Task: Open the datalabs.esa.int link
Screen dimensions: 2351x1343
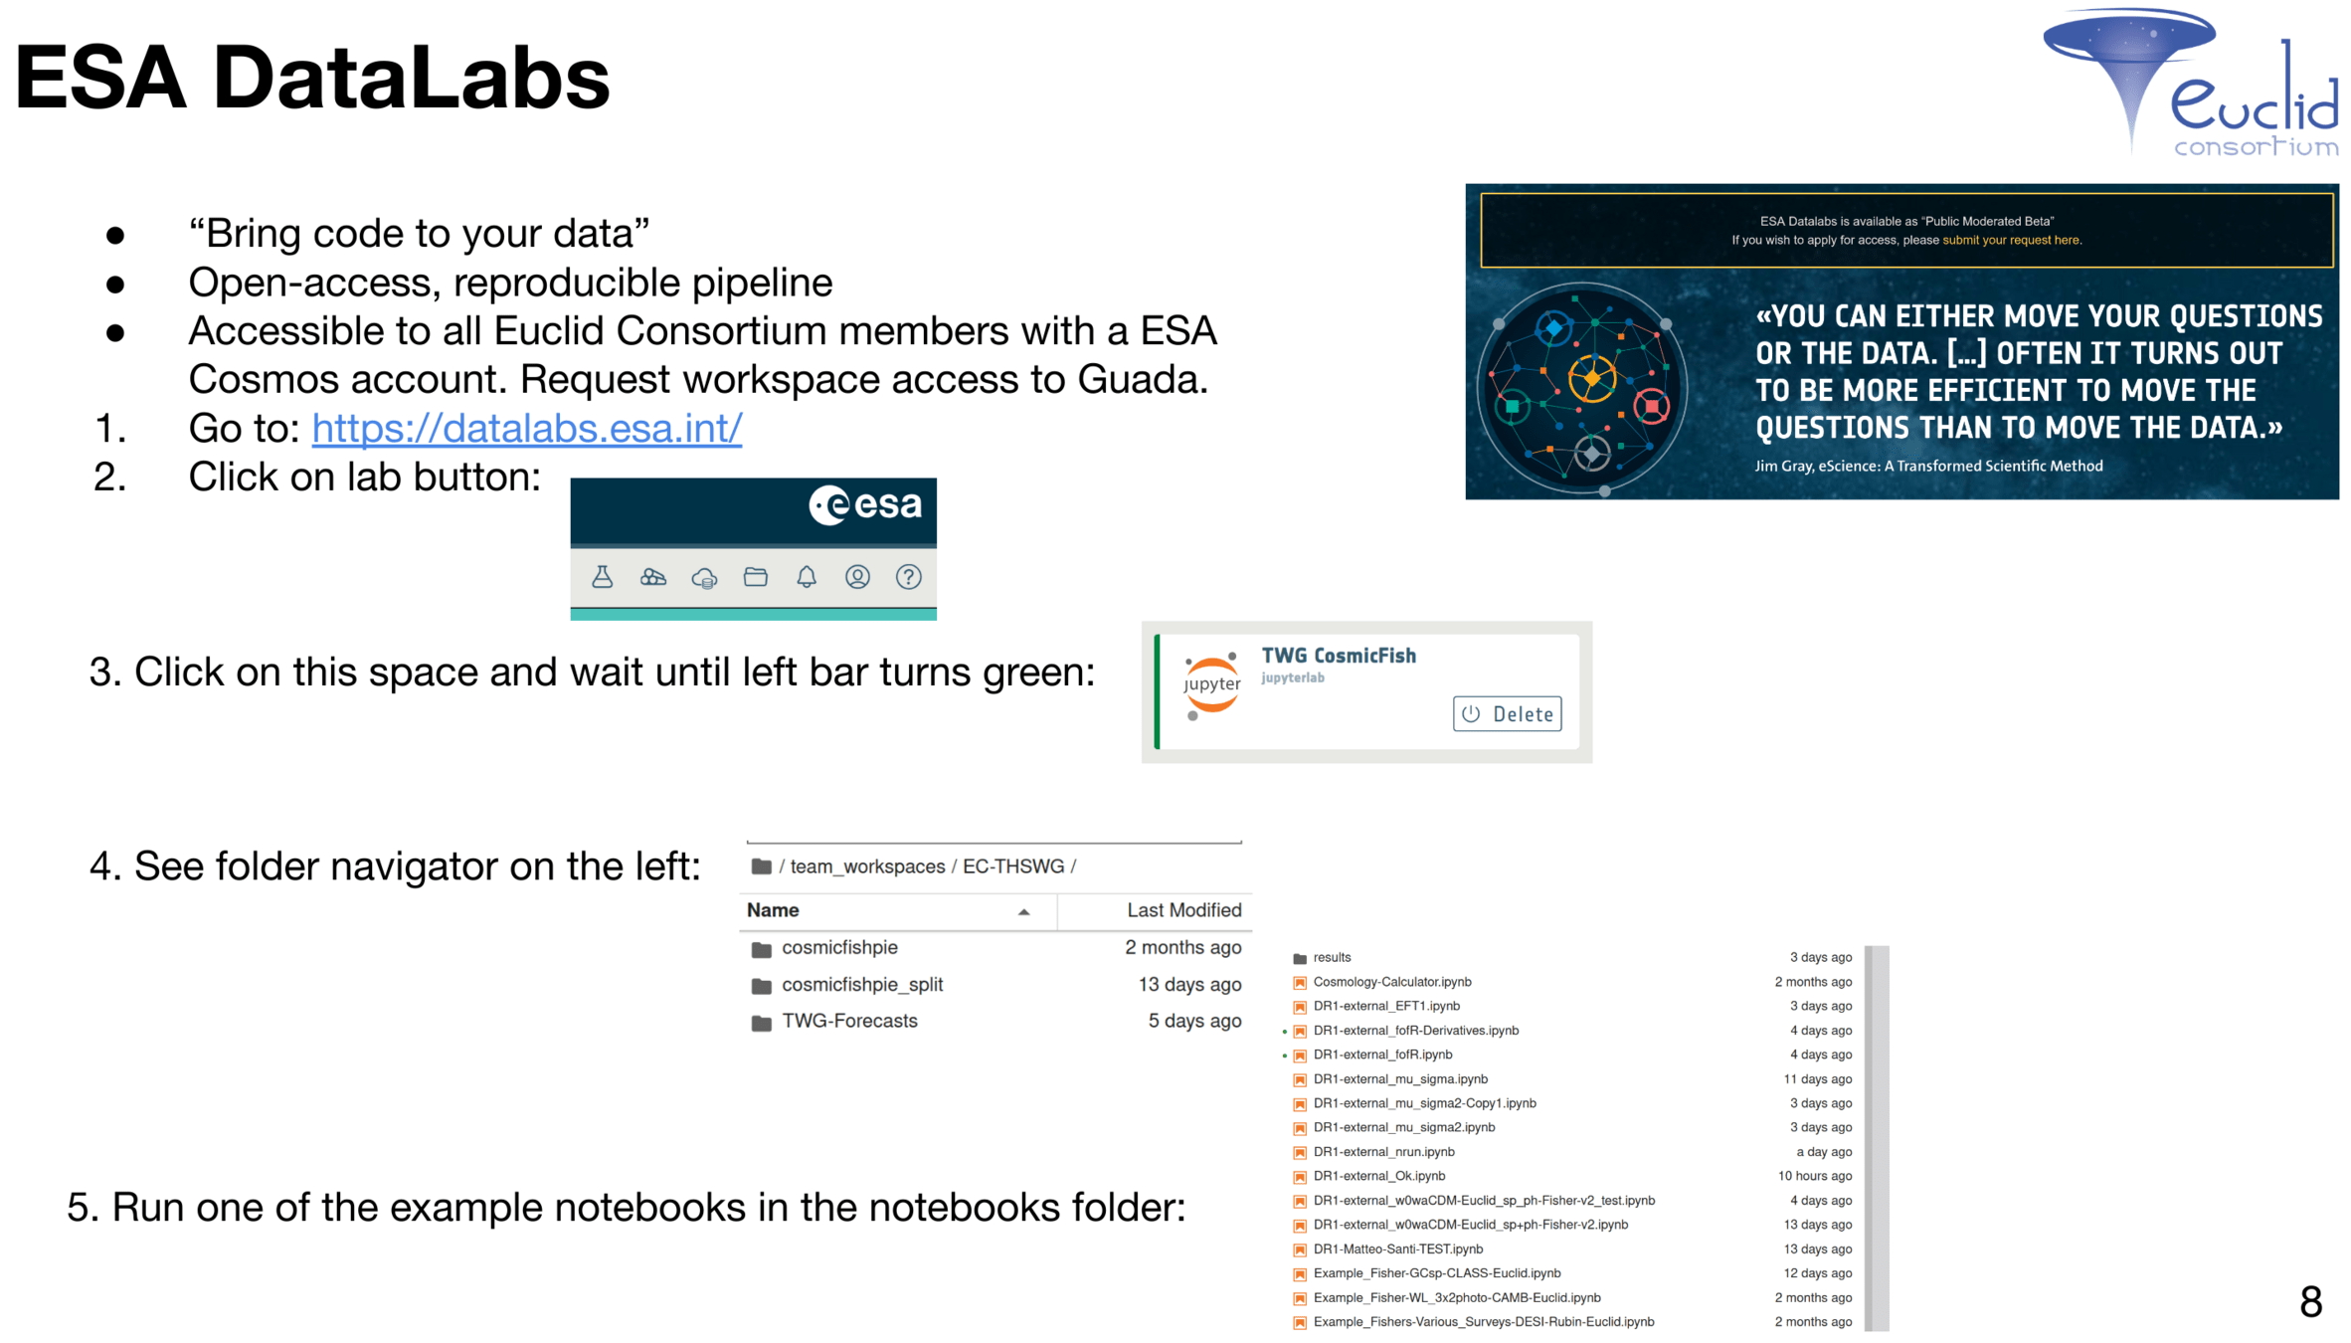Action: [526, 429]
